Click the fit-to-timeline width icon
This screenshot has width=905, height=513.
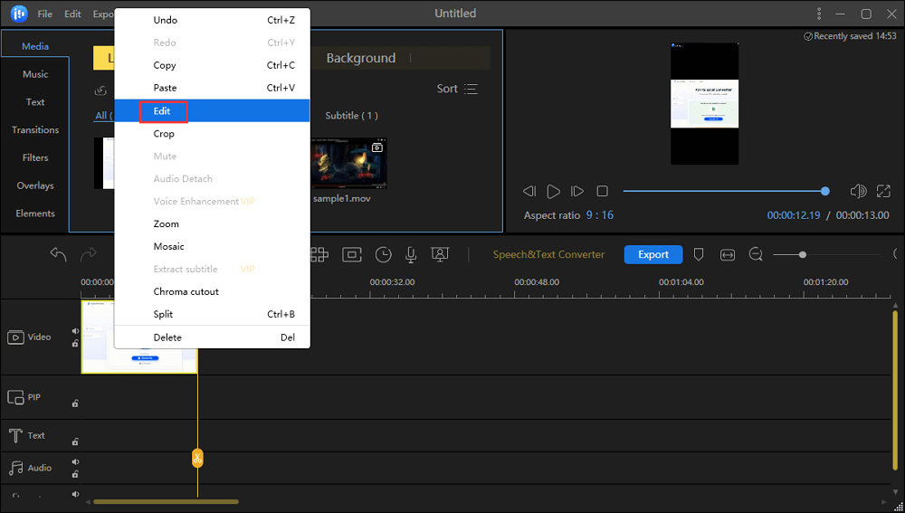728,255
